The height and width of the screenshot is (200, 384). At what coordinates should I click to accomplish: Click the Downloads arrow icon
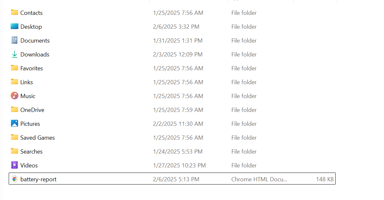(x=15, y=54)
